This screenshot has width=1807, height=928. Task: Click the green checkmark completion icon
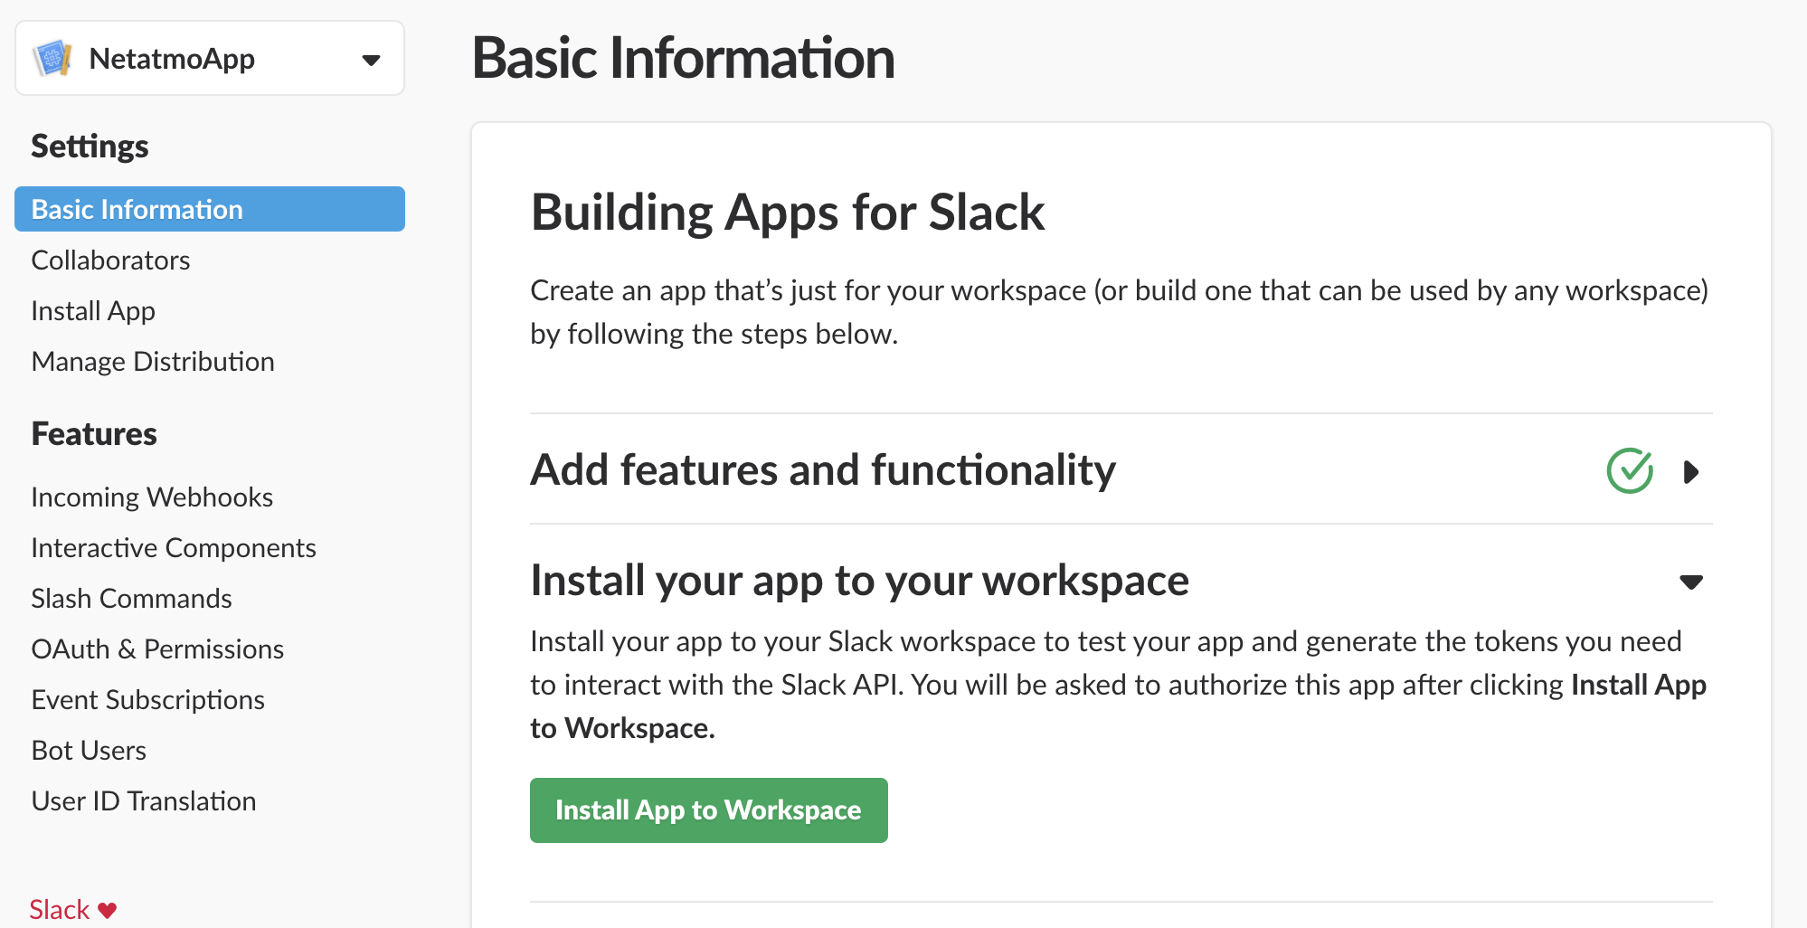pos(1630,470)
